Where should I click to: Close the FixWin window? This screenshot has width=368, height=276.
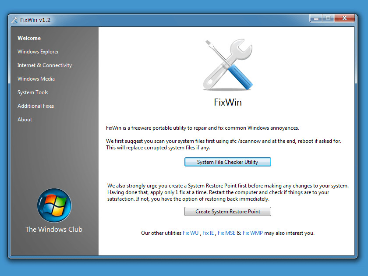click(344, 18)
